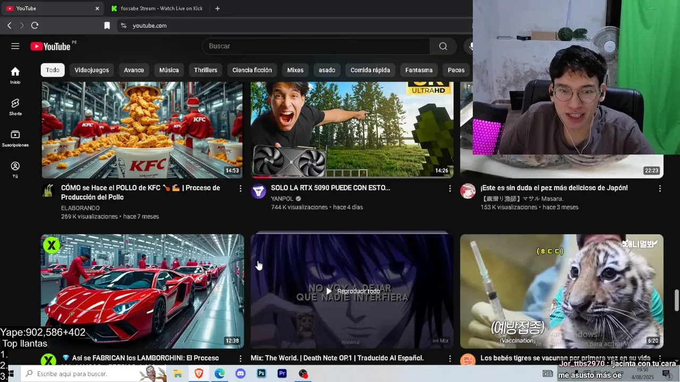Open new browser tab with plus
Image resolution: width=680 pixels, height=382 pixels.
(217, 8)
